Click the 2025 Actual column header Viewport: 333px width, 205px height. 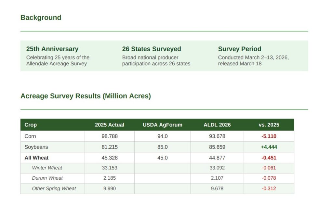tap(109, 125)
